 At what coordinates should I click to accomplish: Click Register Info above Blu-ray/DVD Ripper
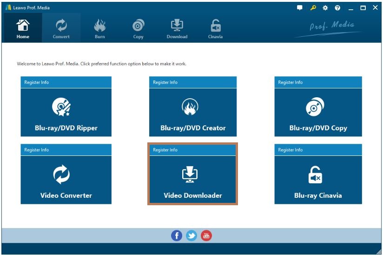coord(66,82)
